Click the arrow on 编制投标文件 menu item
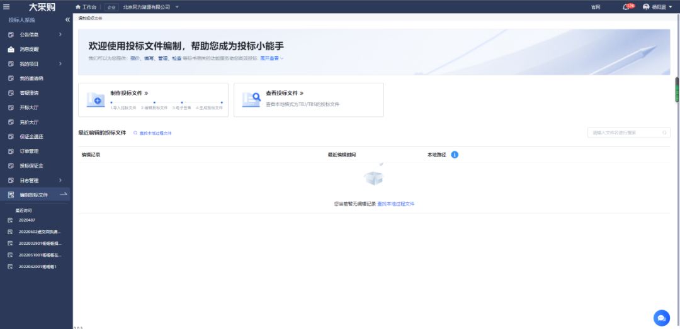Viewport: 680px width, 329px height. [x=64, y=195]
